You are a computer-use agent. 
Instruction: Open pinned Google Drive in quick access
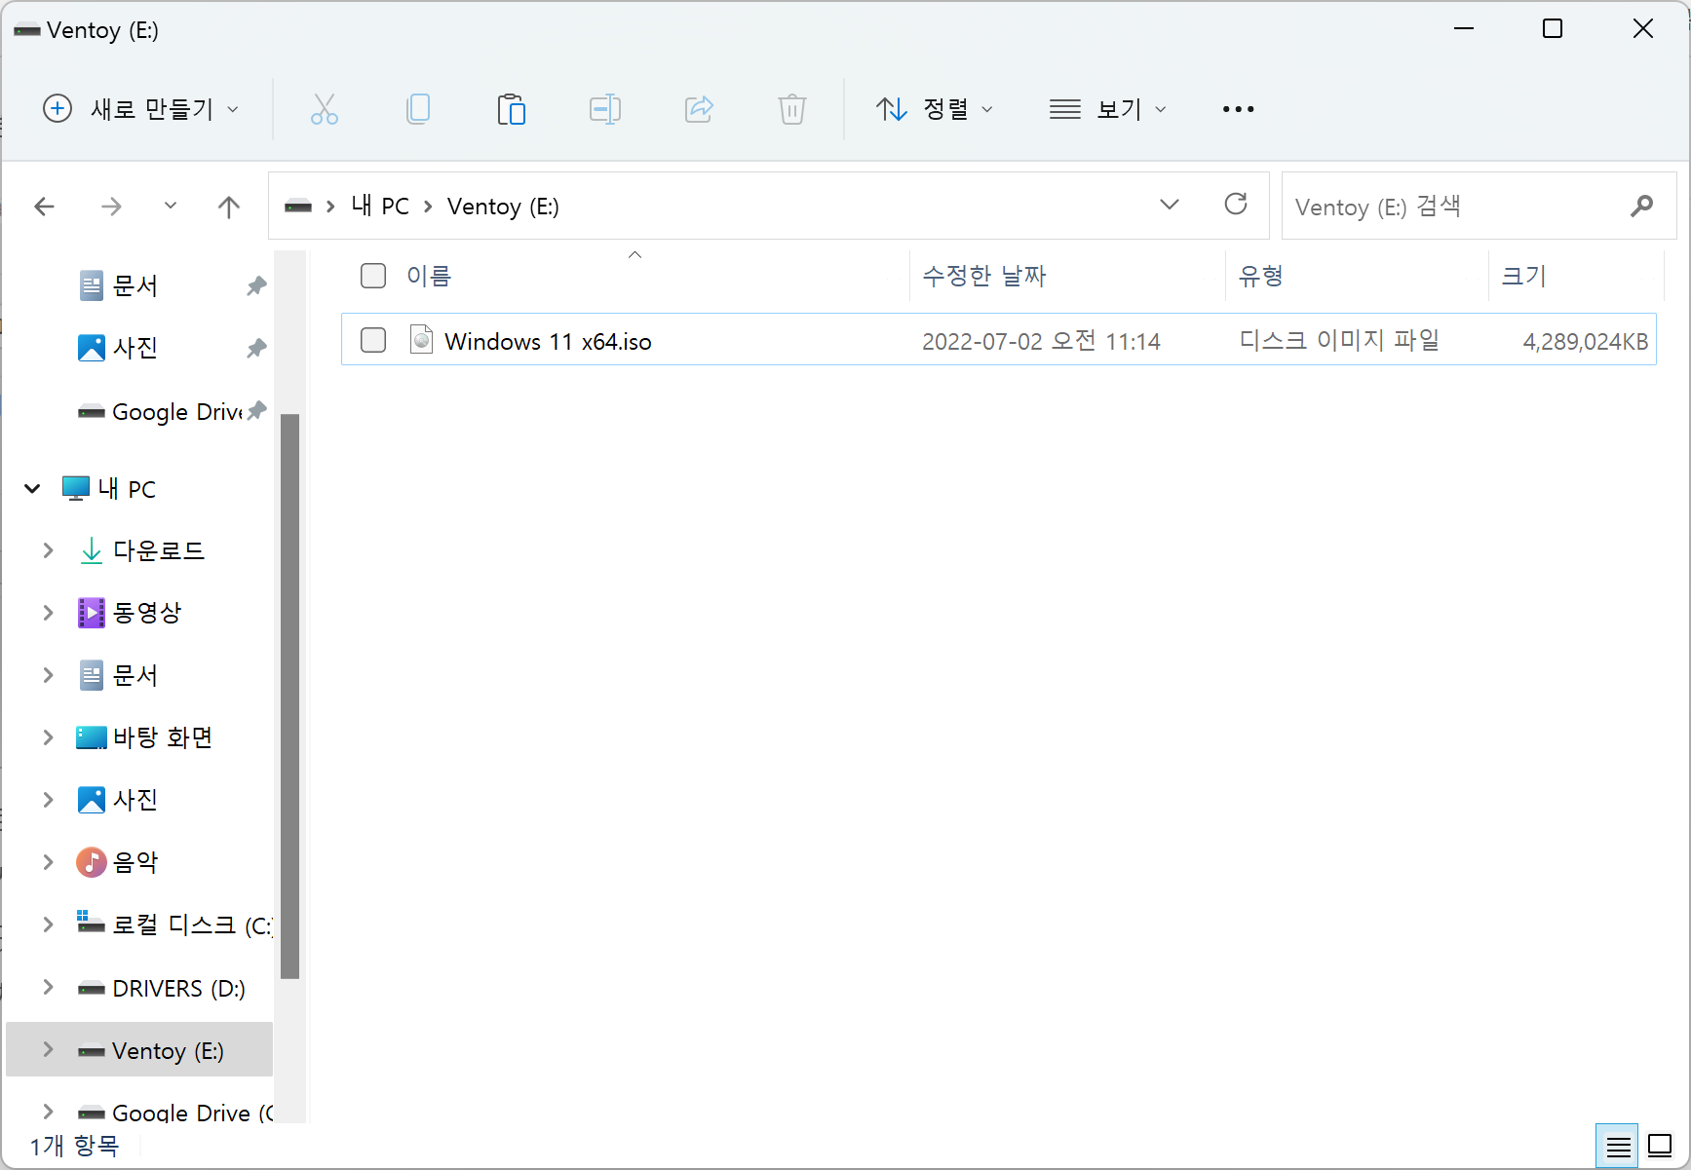(177, 411)
